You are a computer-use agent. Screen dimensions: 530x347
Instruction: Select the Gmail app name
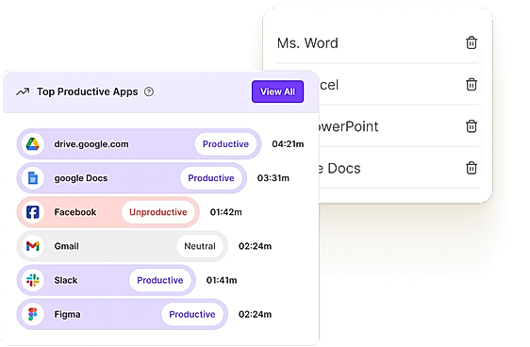point(66,246)
